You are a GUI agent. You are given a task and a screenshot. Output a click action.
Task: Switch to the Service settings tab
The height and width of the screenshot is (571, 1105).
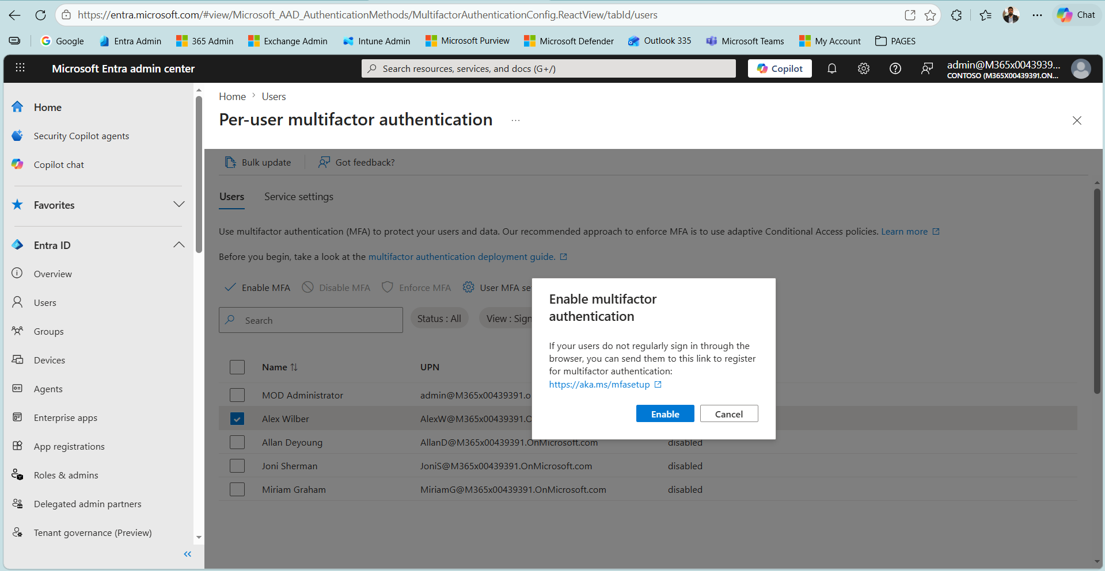(x=298, y=197)
